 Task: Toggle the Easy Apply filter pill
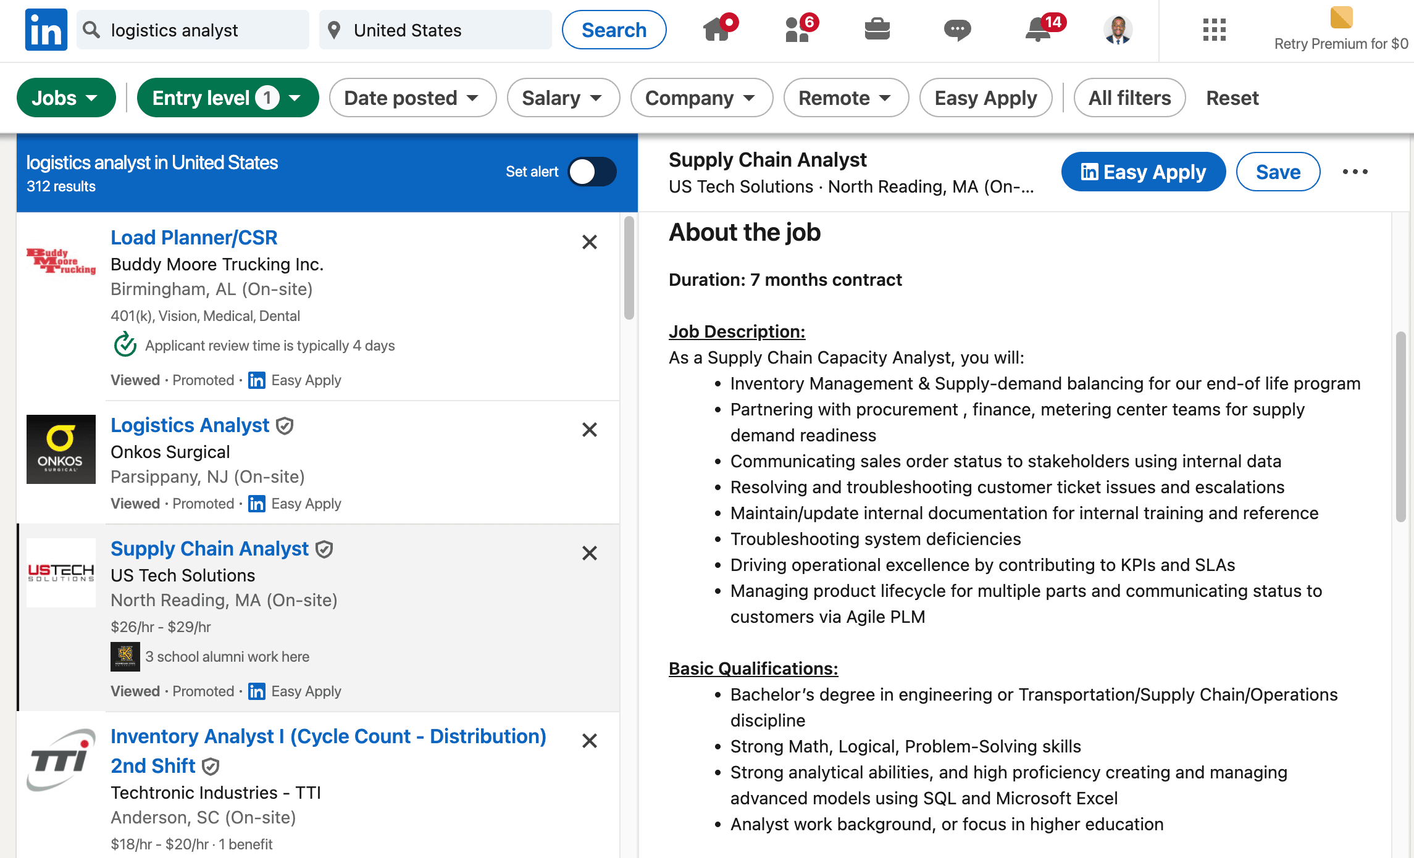pyautogui.click(x=985, y=98)
